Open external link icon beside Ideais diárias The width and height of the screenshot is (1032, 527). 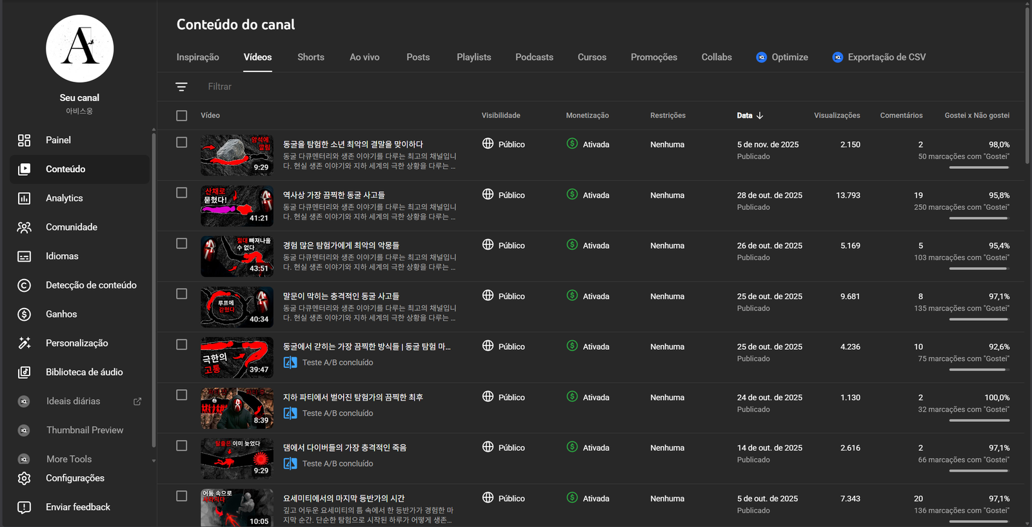137,401
